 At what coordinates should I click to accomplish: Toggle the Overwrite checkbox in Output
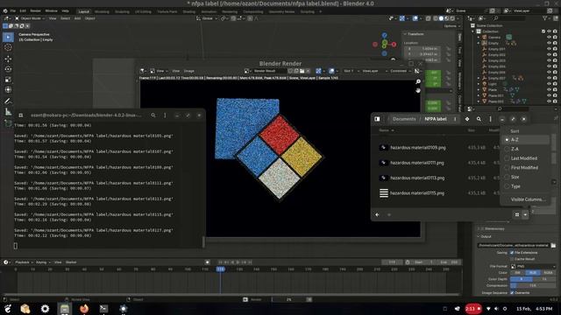pyautogui.click(x=512, y=292)
